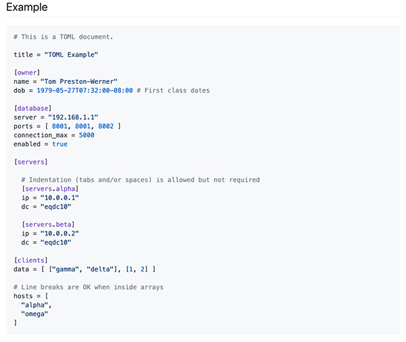Screen dimensions: 406x342
Task: Click the ports array line
Action: [x=68, y=126]
